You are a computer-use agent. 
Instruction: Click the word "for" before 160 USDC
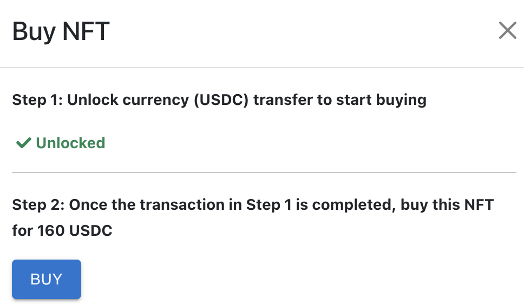point(22,231)
